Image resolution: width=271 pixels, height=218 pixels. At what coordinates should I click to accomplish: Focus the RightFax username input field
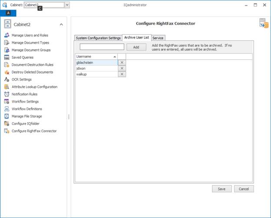(x=102, y=47)
